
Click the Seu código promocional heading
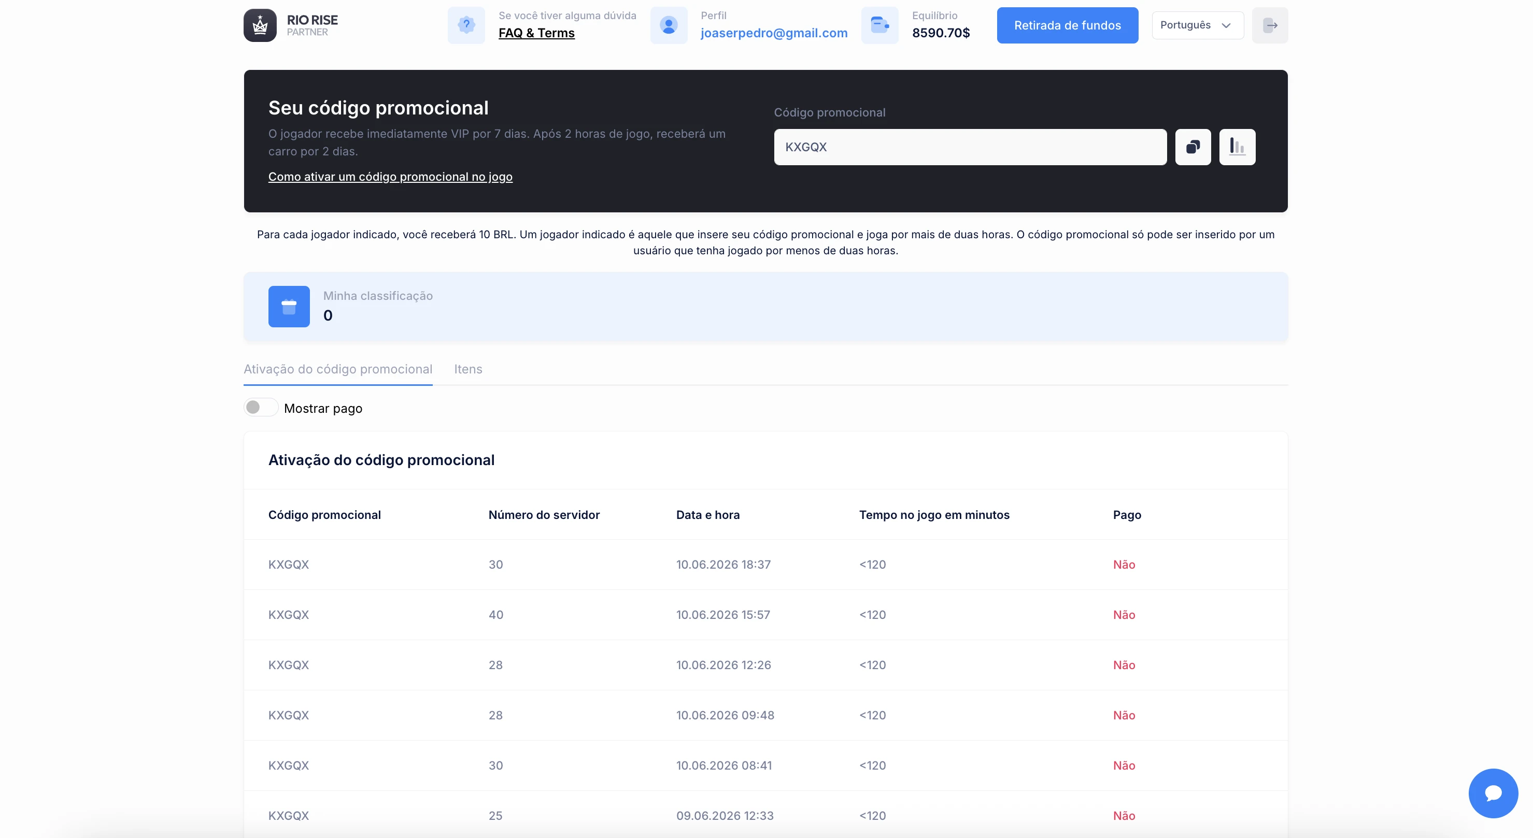[x=378, y=108]
